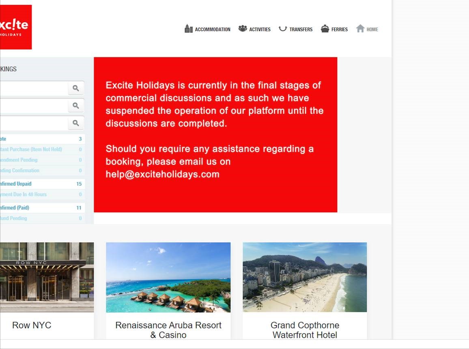Open Confirmed (Paid) bookings list

[15, 208]
